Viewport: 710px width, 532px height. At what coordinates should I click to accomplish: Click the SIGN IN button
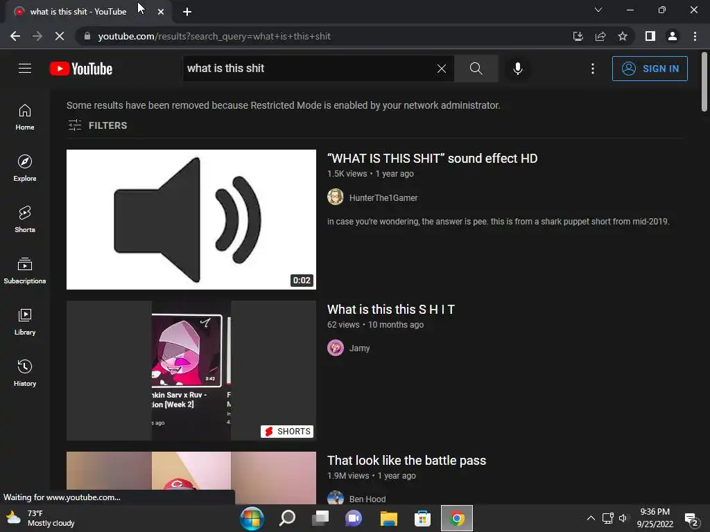click(650, 69)
